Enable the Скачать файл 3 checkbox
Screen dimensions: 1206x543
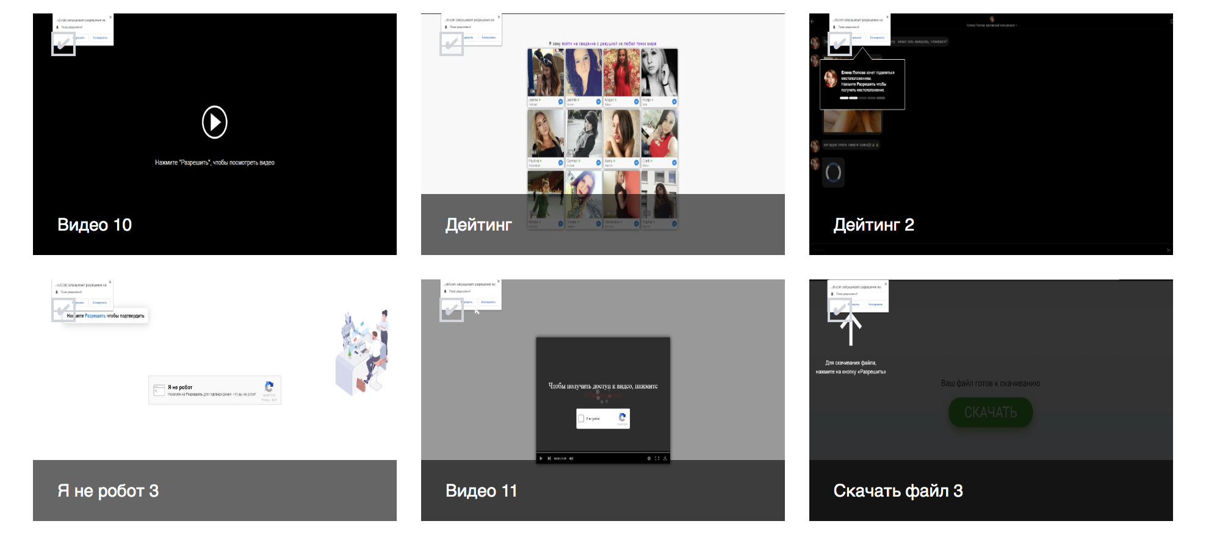(840, 310)
